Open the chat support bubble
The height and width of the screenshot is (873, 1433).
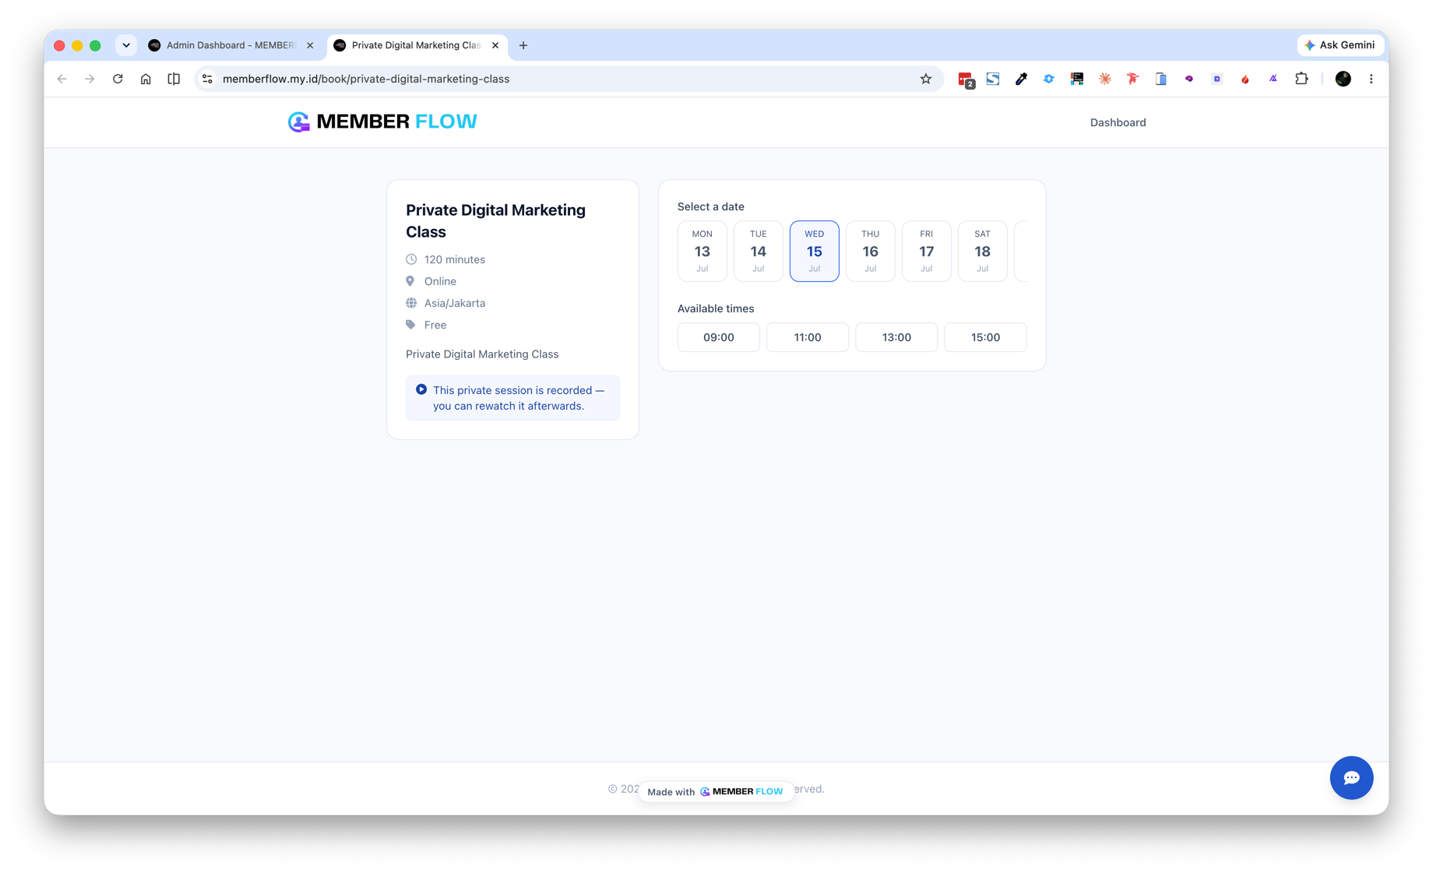1351,777
